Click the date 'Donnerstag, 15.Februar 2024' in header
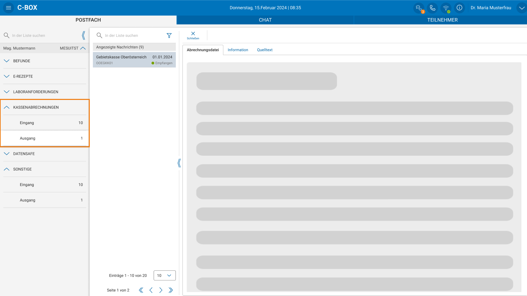The height and width of the screenshot is (296, 527). 258,8
